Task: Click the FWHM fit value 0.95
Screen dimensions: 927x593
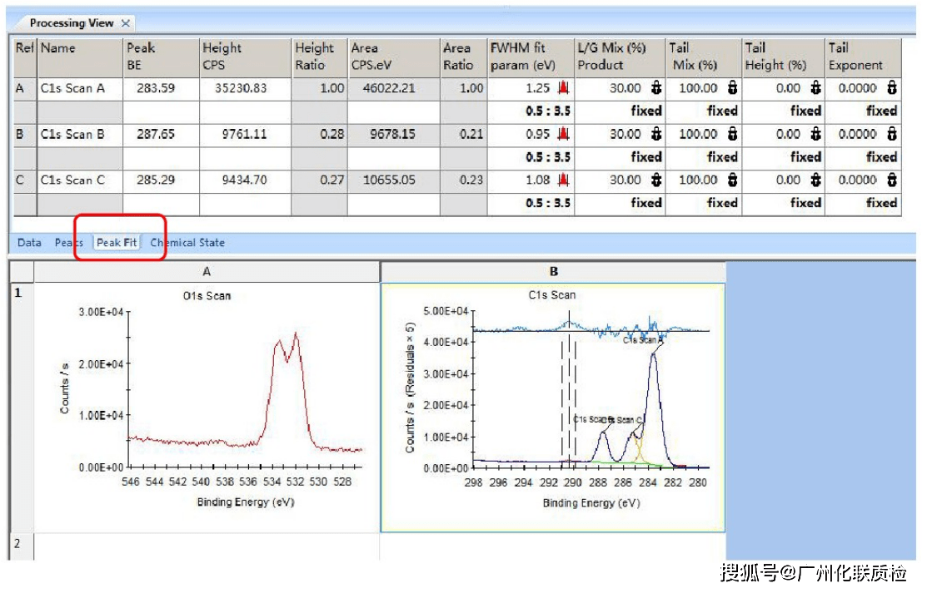Action: tap(538, 135)
